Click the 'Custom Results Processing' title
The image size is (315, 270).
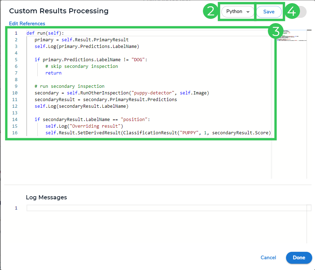click(x=59, y=11)
